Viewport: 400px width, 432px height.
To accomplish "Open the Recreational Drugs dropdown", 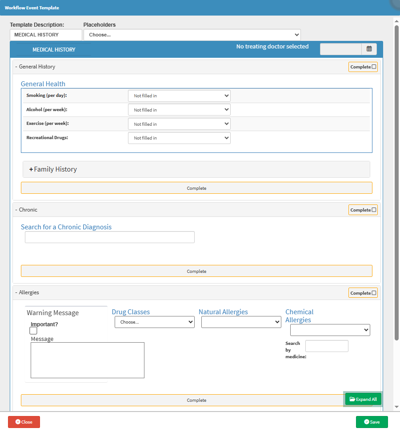I will (x=179, y=138).
